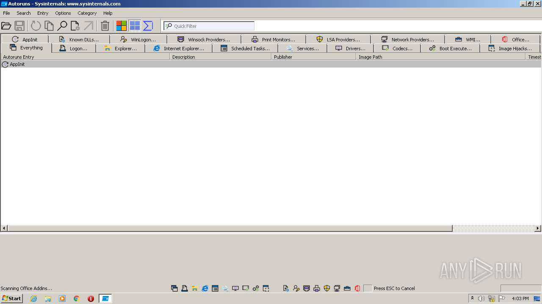
Task: Click the WMI toolbox icon in the status bar
Action: pos(347,288)
